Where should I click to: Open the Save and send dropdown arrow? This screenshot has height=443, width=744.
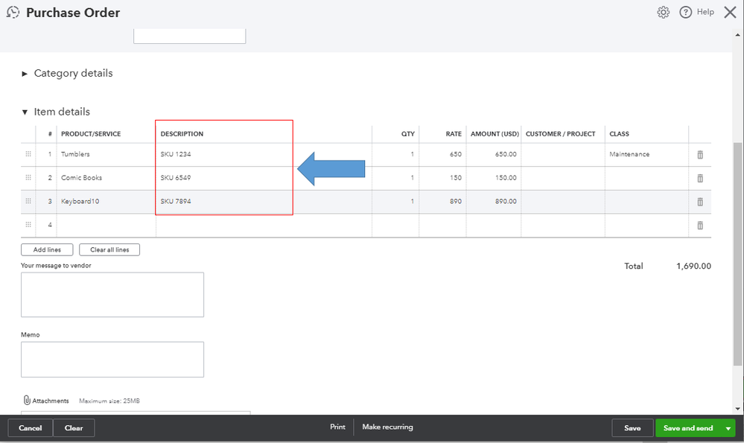728,428
